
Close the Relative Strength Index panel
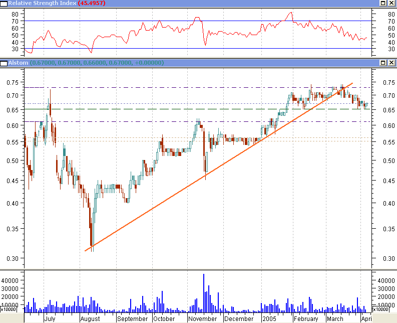(x=391, y=3)
